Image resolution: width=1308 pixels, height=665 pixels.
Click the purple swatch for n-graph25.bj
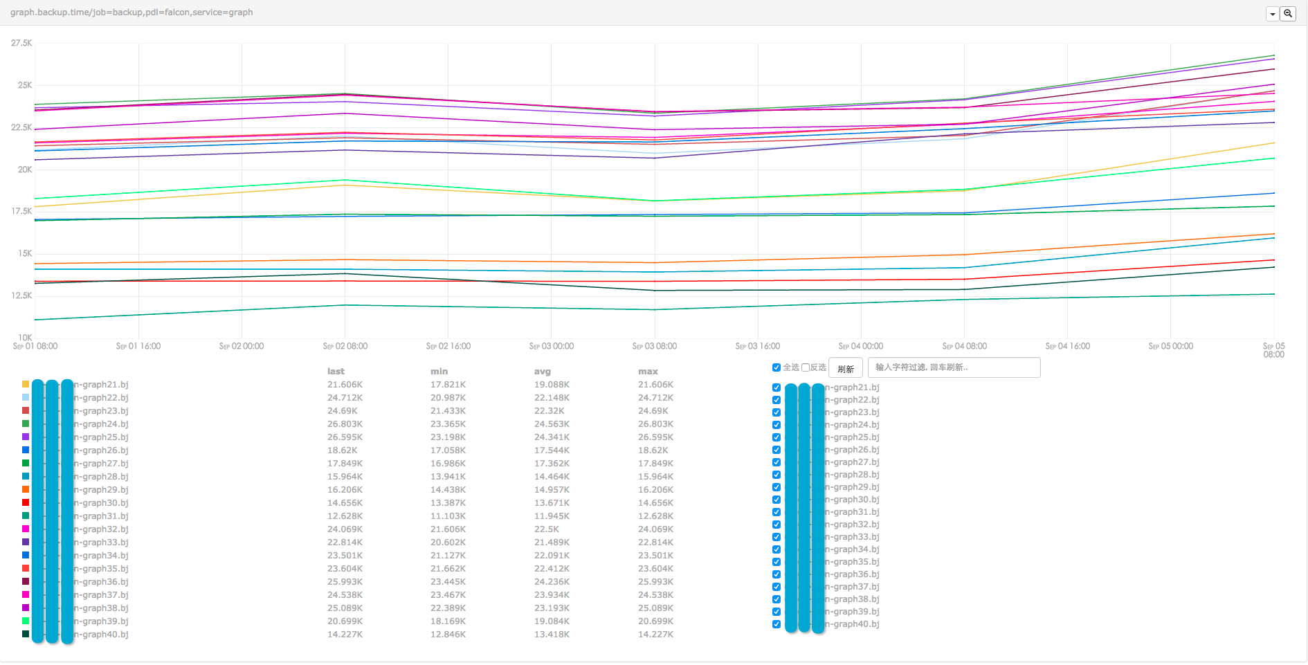pos(26,437)
